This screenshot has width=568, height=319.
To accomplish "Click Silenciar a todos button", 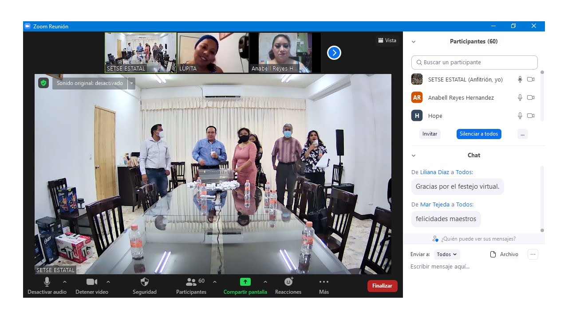I will 479,134.
